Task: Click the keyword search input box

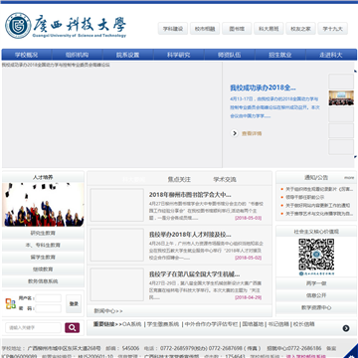Action: [x=33, y=327]
